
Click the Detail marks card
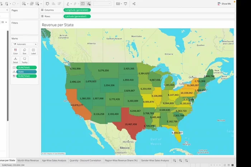[x=15, y=60]
